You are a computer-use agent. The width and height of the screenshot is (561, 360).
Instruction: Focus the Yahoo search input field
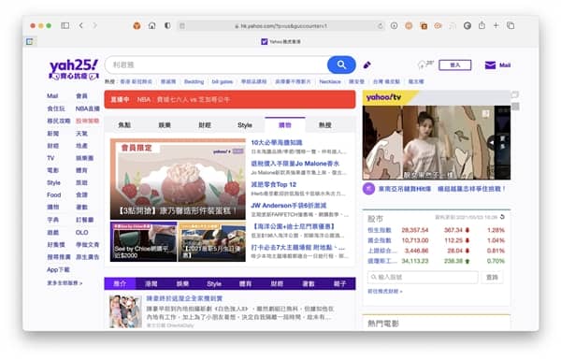pyautogui.click(x=217, y=65)
